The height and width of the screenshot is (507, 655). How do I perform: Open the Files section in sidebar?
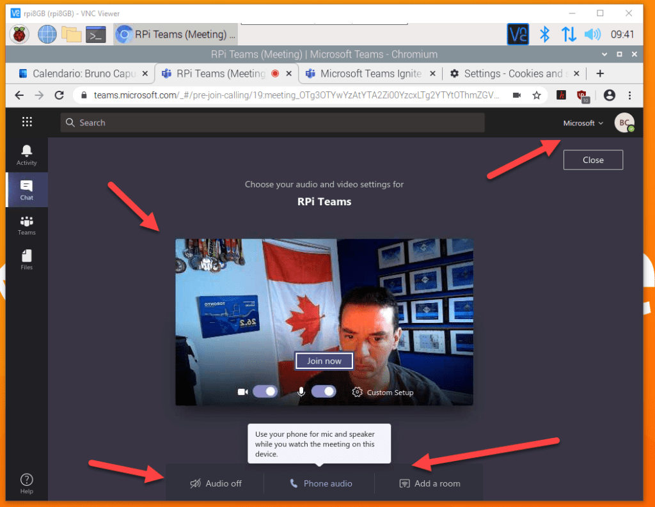tap(26, 259)
